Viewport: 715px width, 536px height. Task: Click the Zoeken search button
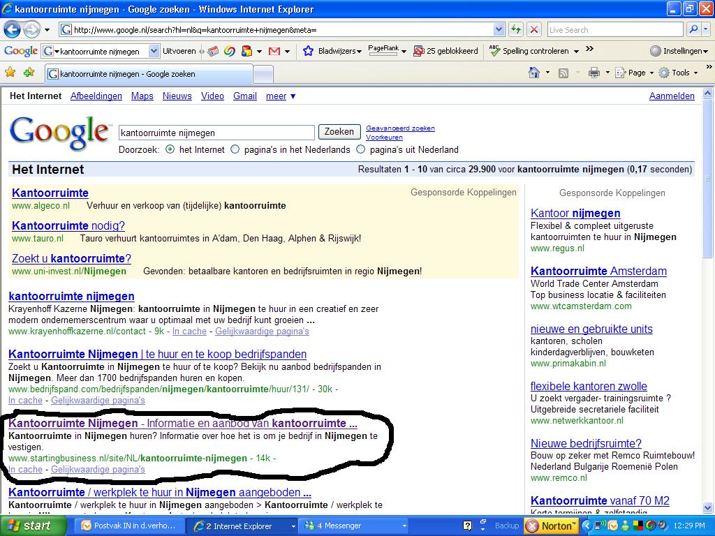point(339,132)
